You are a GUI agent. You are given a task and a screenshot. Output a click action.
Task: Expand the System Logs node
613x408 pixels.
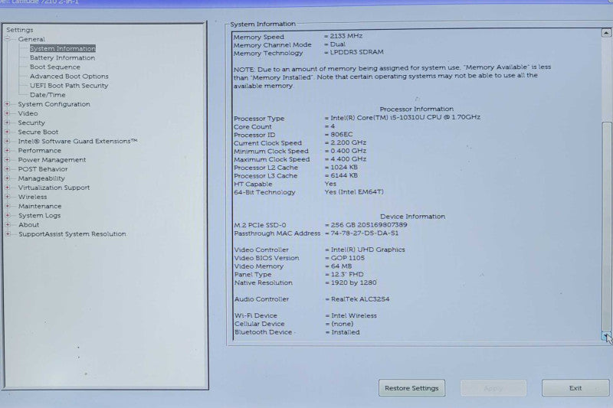(x=7, y=215)
